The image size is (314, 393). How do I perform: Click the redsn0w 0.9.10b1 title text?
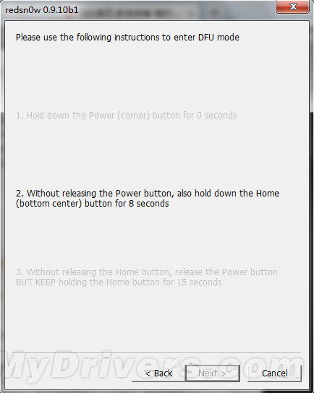coord(42,10)
